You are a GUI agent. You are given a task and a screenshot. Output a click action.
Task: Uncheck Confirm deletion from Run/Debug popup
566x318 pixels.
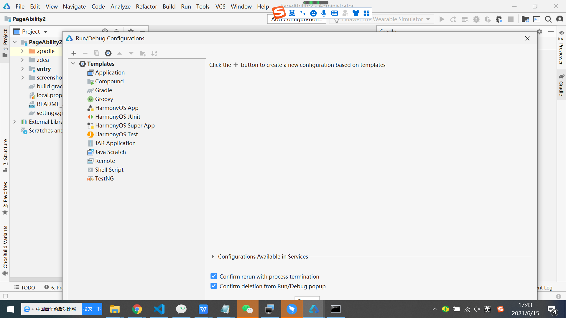214,286
